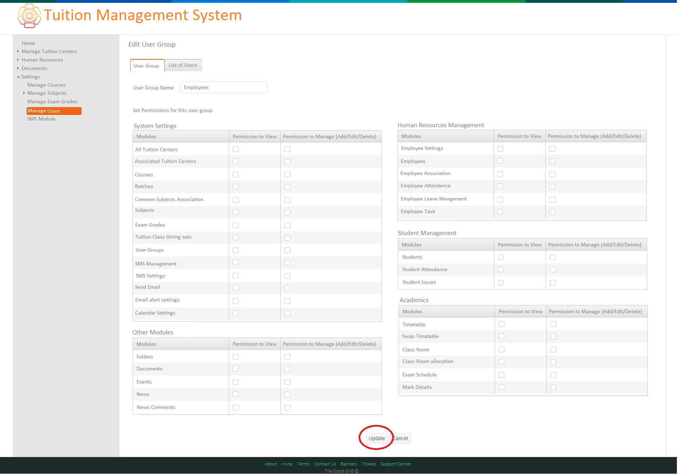Check view permission for Exam Grades
This screenshot has height=474, width=679.
pos(236,226)
